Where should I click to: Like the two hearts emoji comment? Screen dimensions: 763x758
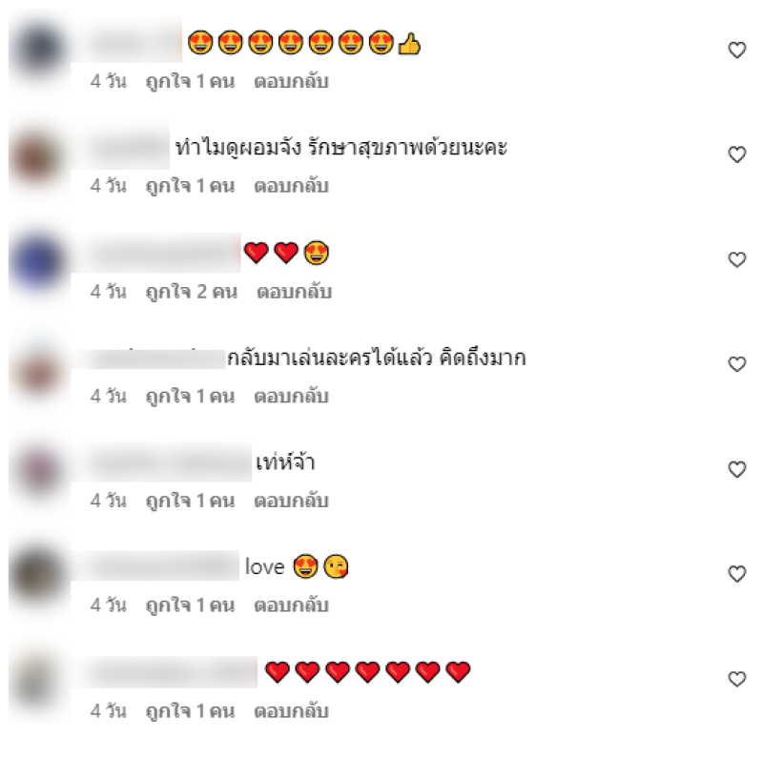[736, 259]
